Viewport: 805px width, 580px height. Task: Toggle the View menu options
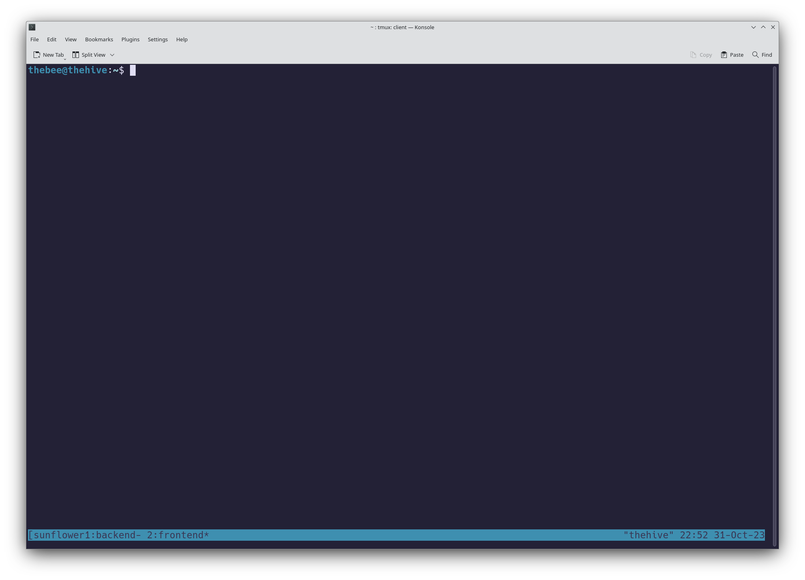(70, 39)
